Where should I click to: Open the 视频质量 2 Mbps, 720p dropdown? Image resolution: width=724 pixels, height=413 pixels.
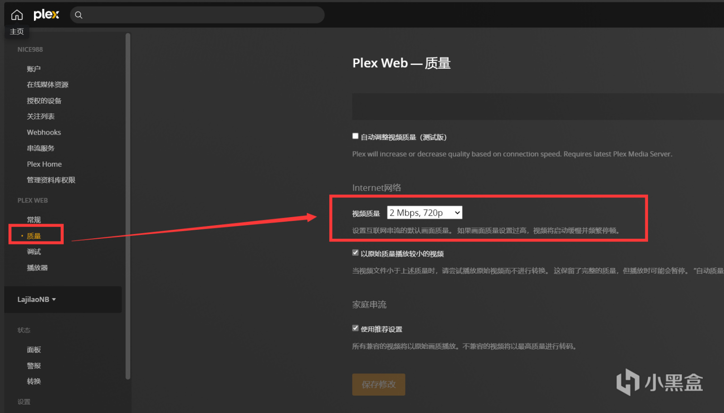pos(424,213)
